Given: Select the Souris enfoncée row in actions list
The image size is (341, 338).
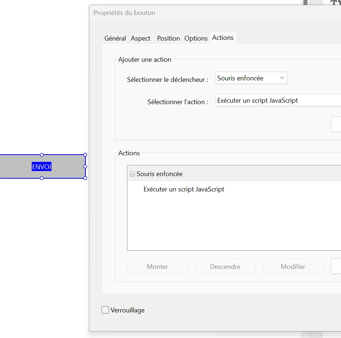Looking at the screenshot, I should [234, 174].
